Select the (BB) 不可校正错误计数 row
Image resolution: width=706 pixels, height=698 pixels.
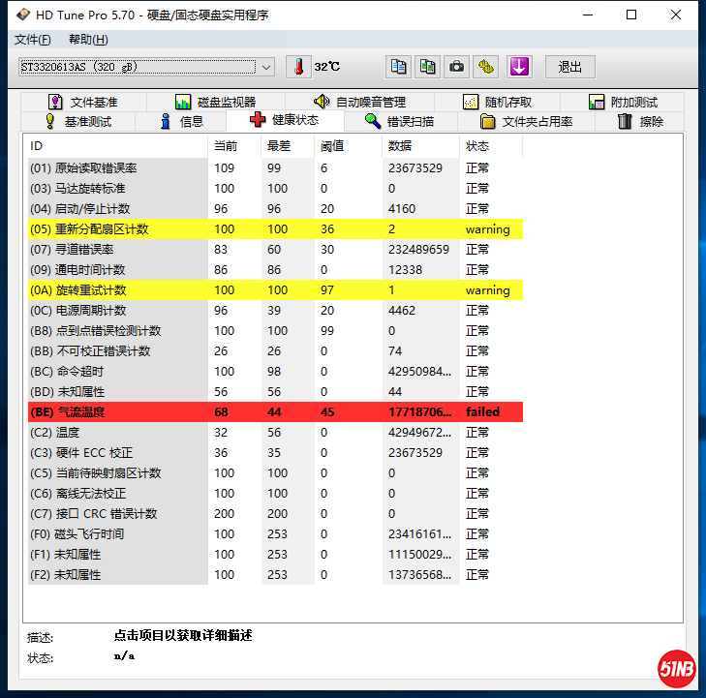point(275,351)
